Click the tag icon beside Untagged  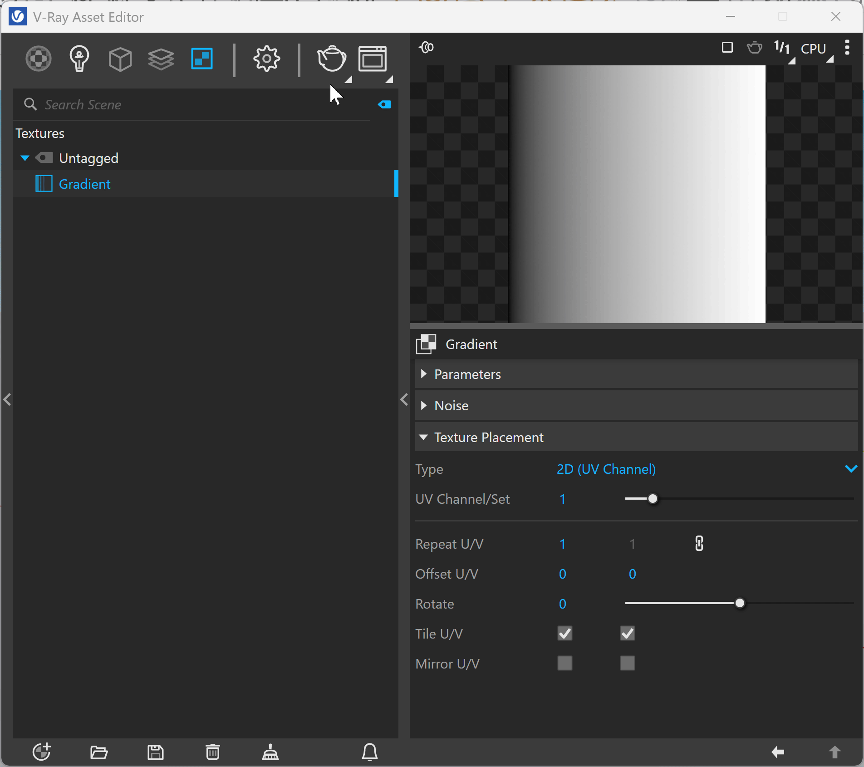[44, 158]
